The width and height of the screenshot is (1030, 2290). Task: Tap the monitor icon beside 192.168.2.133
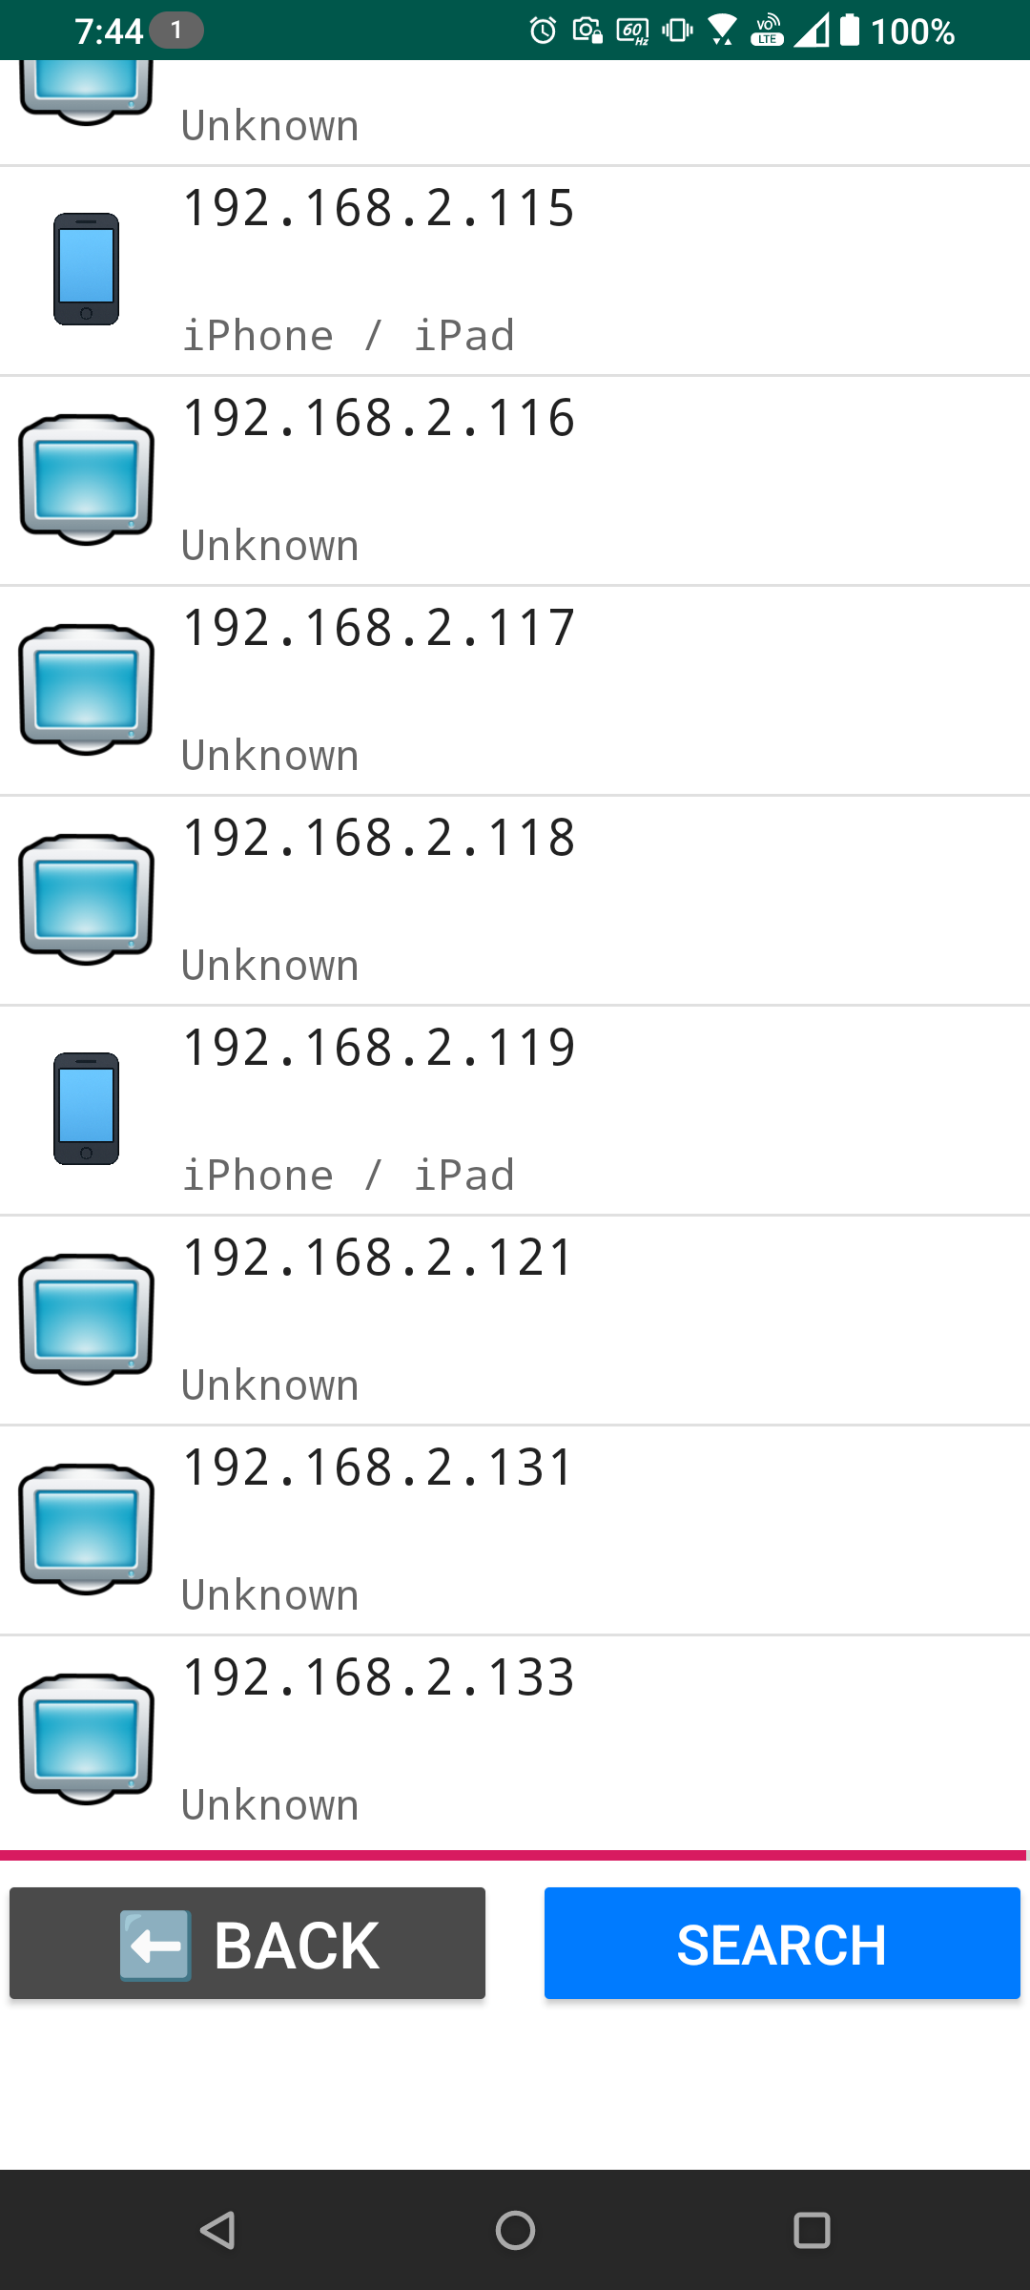[86, 1738]
